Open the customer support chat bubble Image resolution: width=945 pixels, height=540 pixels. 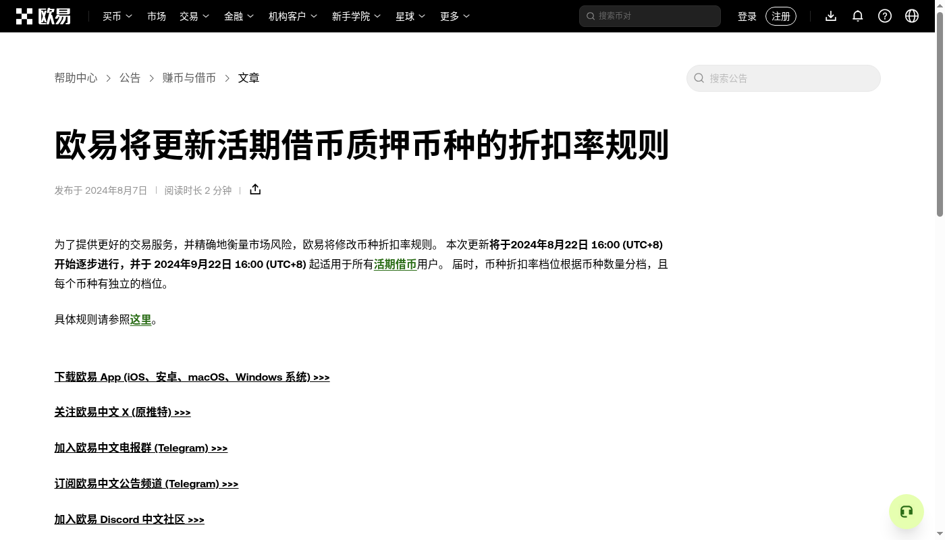(x=907, y=512)
